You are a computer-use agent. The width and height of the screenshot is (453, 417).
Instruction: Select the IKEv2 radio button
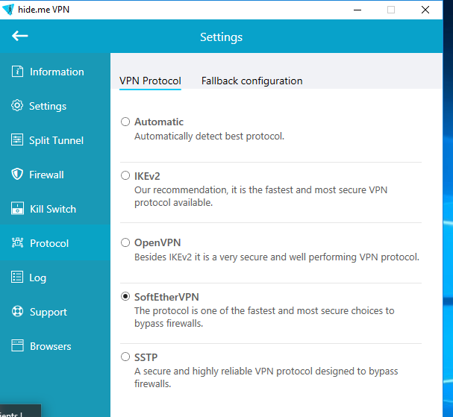pyautogui.click(x=125, y=175)
